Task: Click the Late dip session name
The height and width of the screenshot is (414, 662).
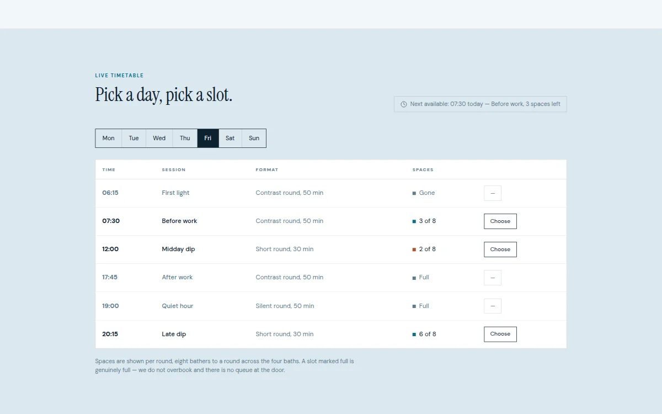Action: (174, 335)
